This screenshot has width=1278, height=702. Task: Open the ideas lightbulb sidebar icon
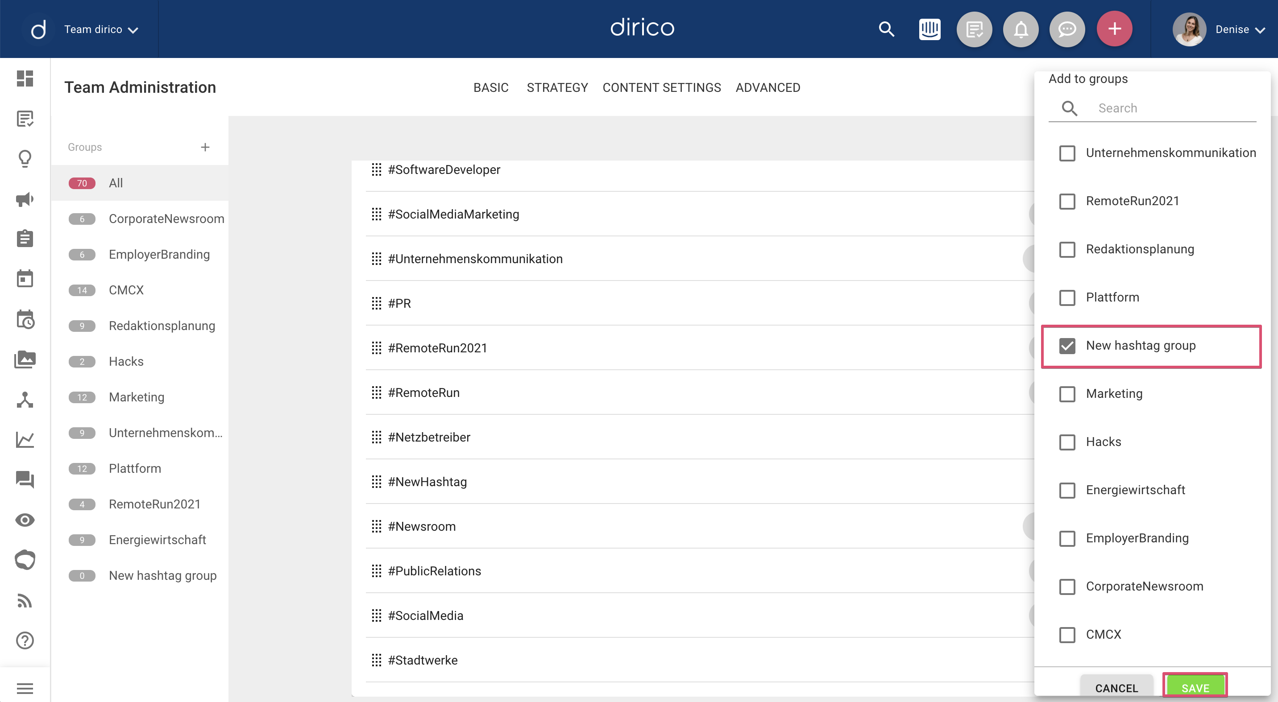[x=25, y=159]
